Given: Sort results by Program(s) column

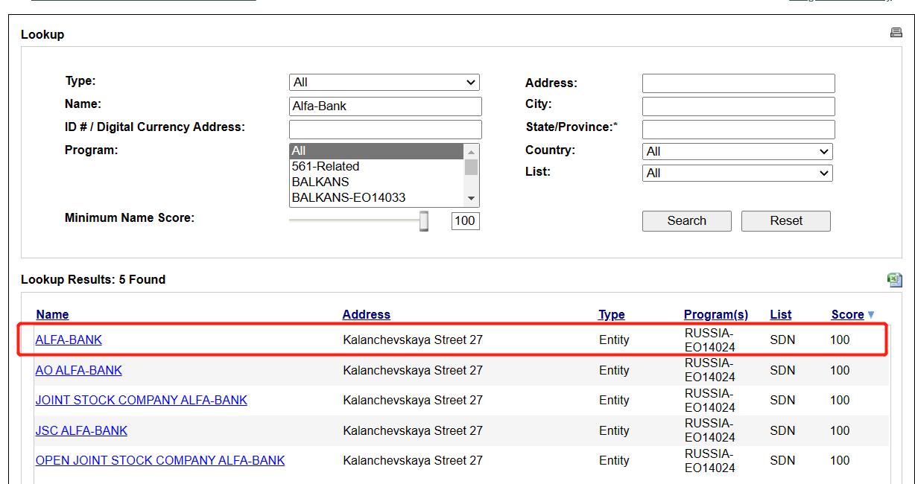Looking at the screenshot, I should (715, 314).
